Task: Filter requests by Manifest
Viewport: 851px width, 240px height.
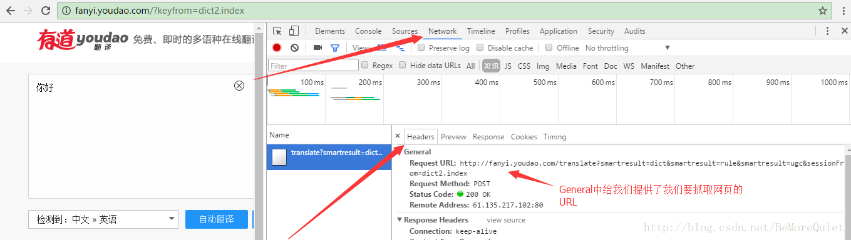Action: [x=655, y=66]
